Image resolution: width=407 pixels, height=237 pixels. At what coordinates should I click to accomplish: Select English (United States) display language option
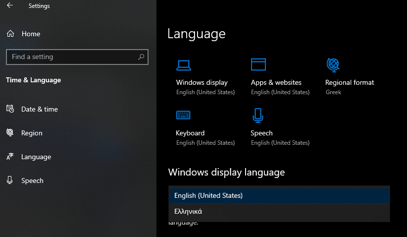pos(279,195)
